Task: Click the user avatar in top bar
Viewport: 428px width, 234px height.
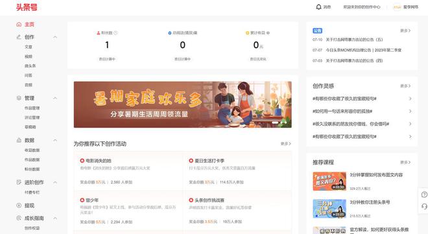Action: pos(397,7)
